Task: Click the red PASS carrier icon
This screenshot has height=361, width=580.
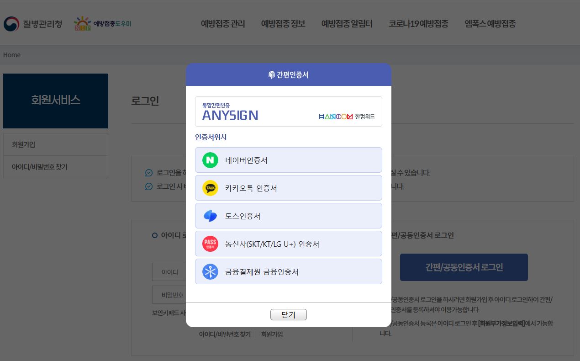Action: (x=210, y=244)
